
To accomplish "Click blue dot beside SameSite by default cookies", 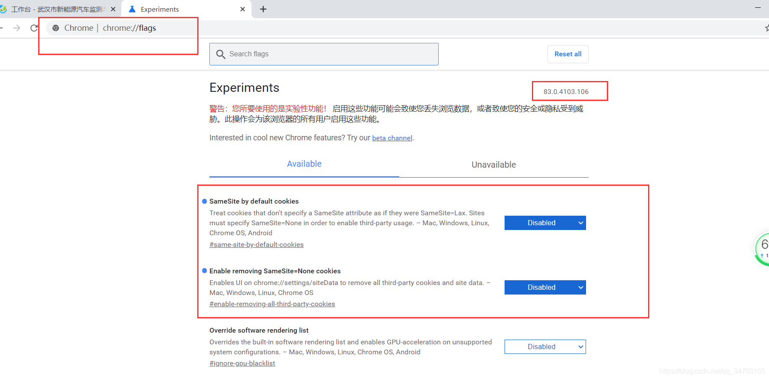I will [x=205, y=201].
